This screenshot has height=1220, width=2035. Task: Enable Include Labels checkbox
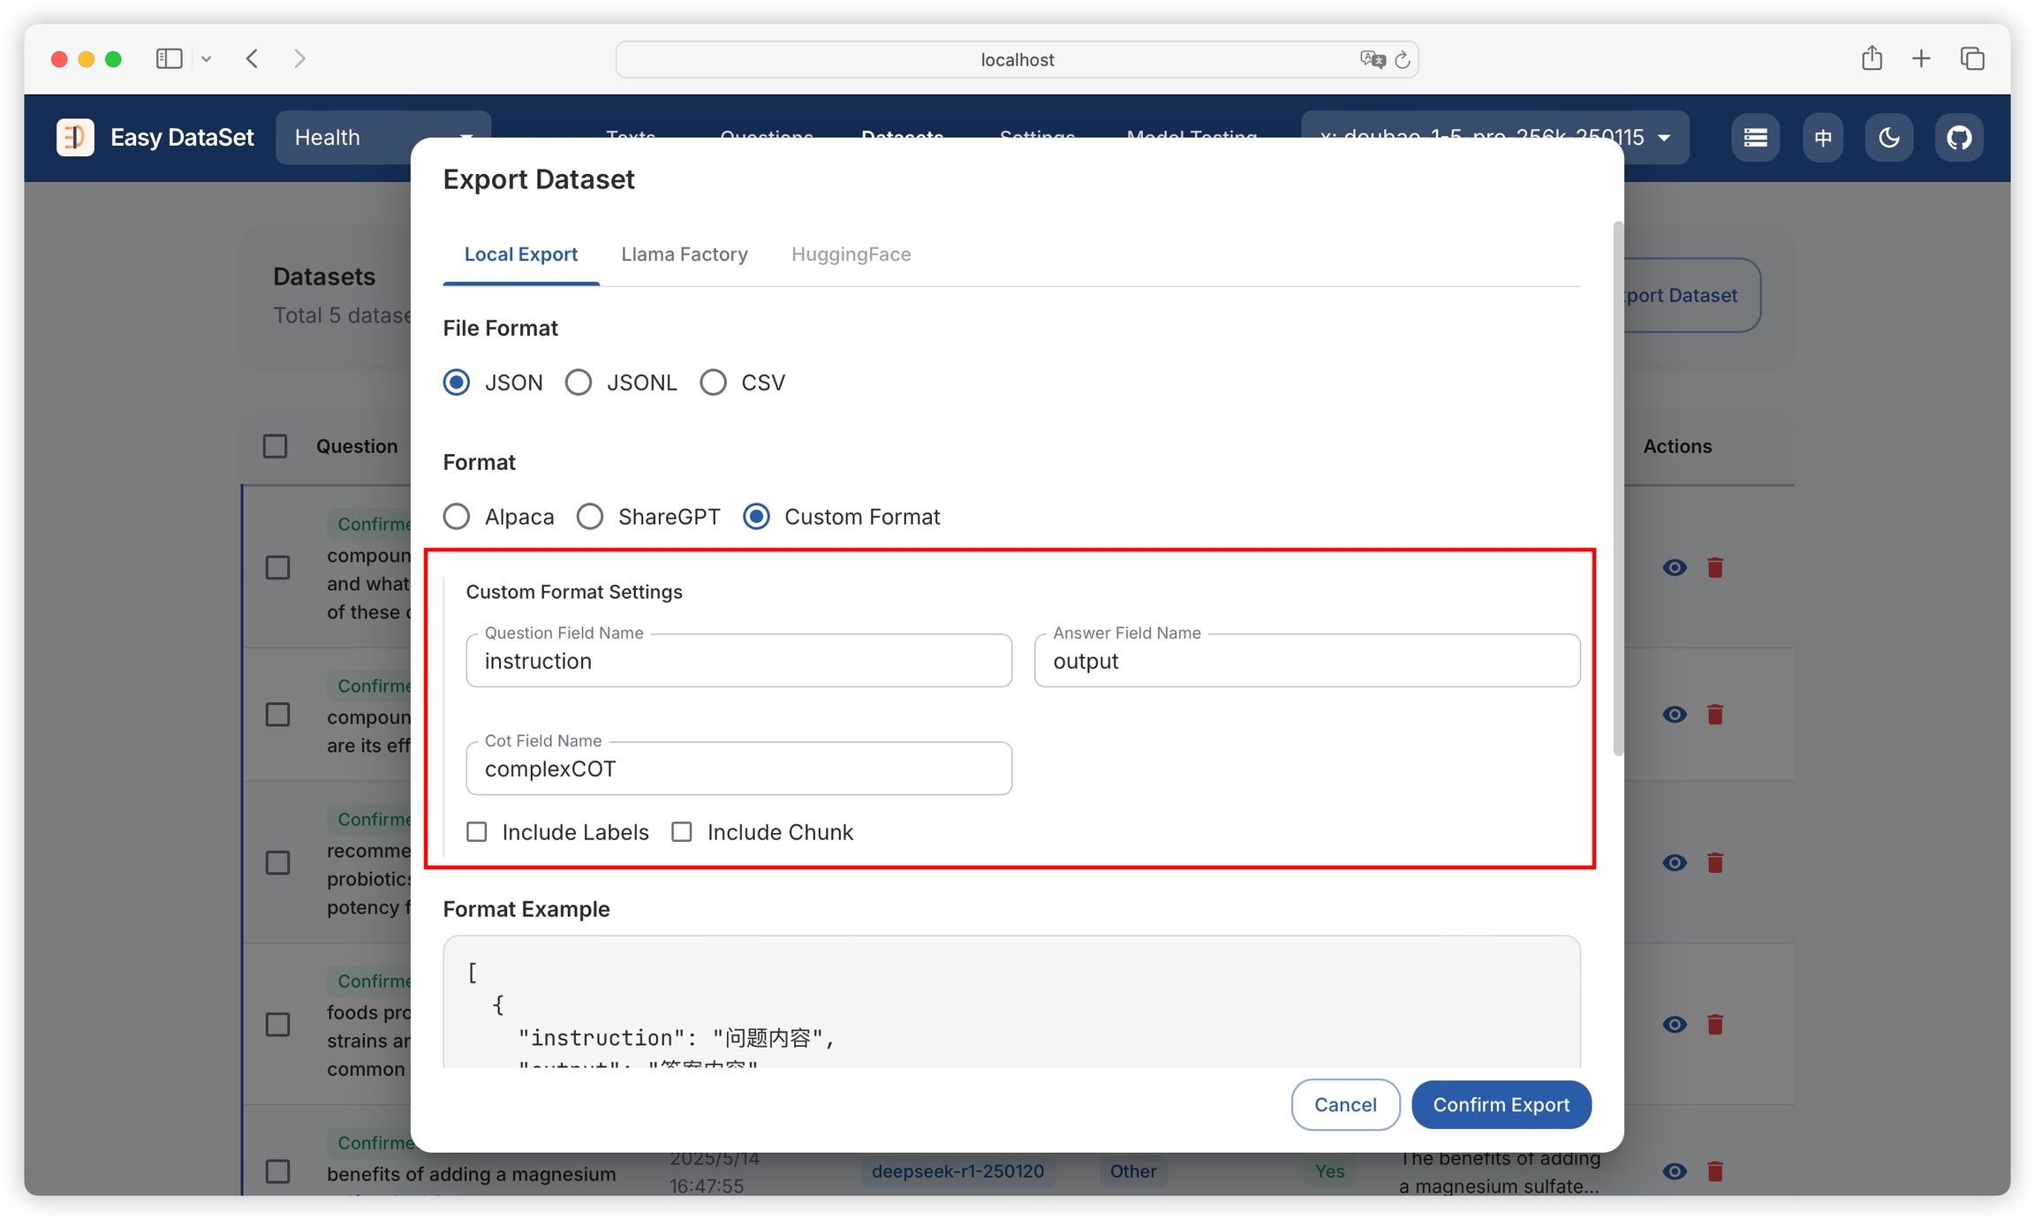477,832
